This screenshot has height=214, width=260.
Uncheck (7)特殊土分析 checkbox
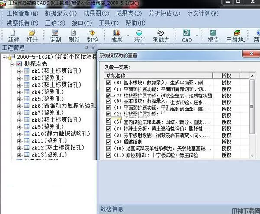point(108,129)
